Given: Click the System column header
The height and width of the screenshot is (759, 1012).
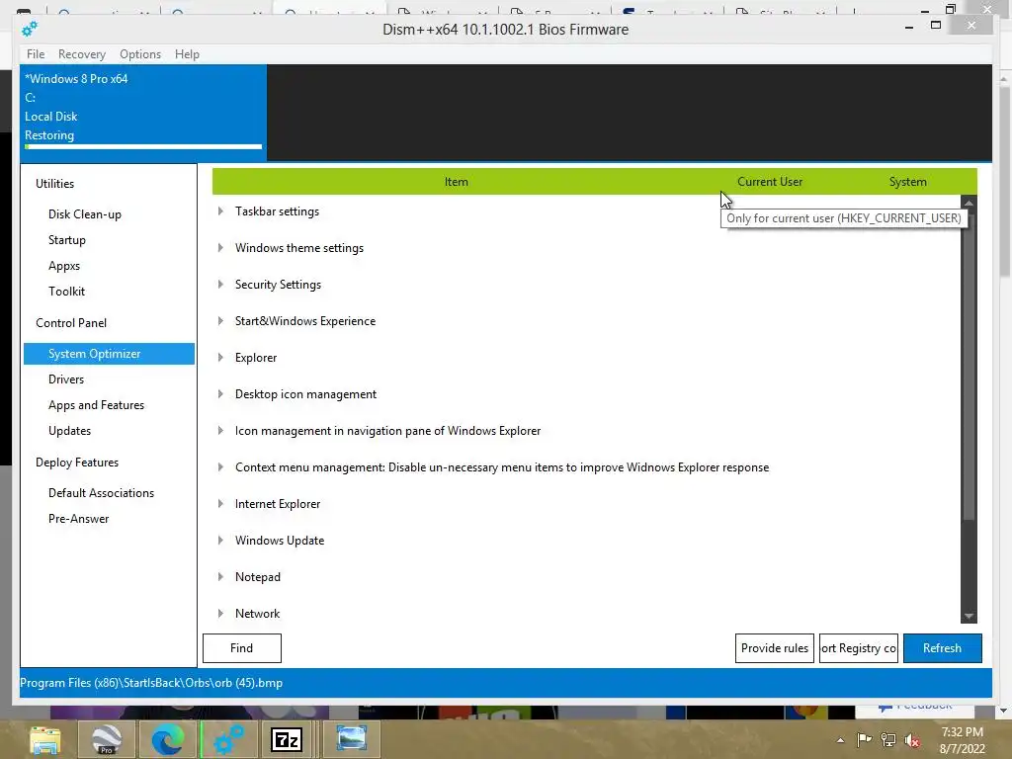Looking at the screenshot, I should click(907, 182).
